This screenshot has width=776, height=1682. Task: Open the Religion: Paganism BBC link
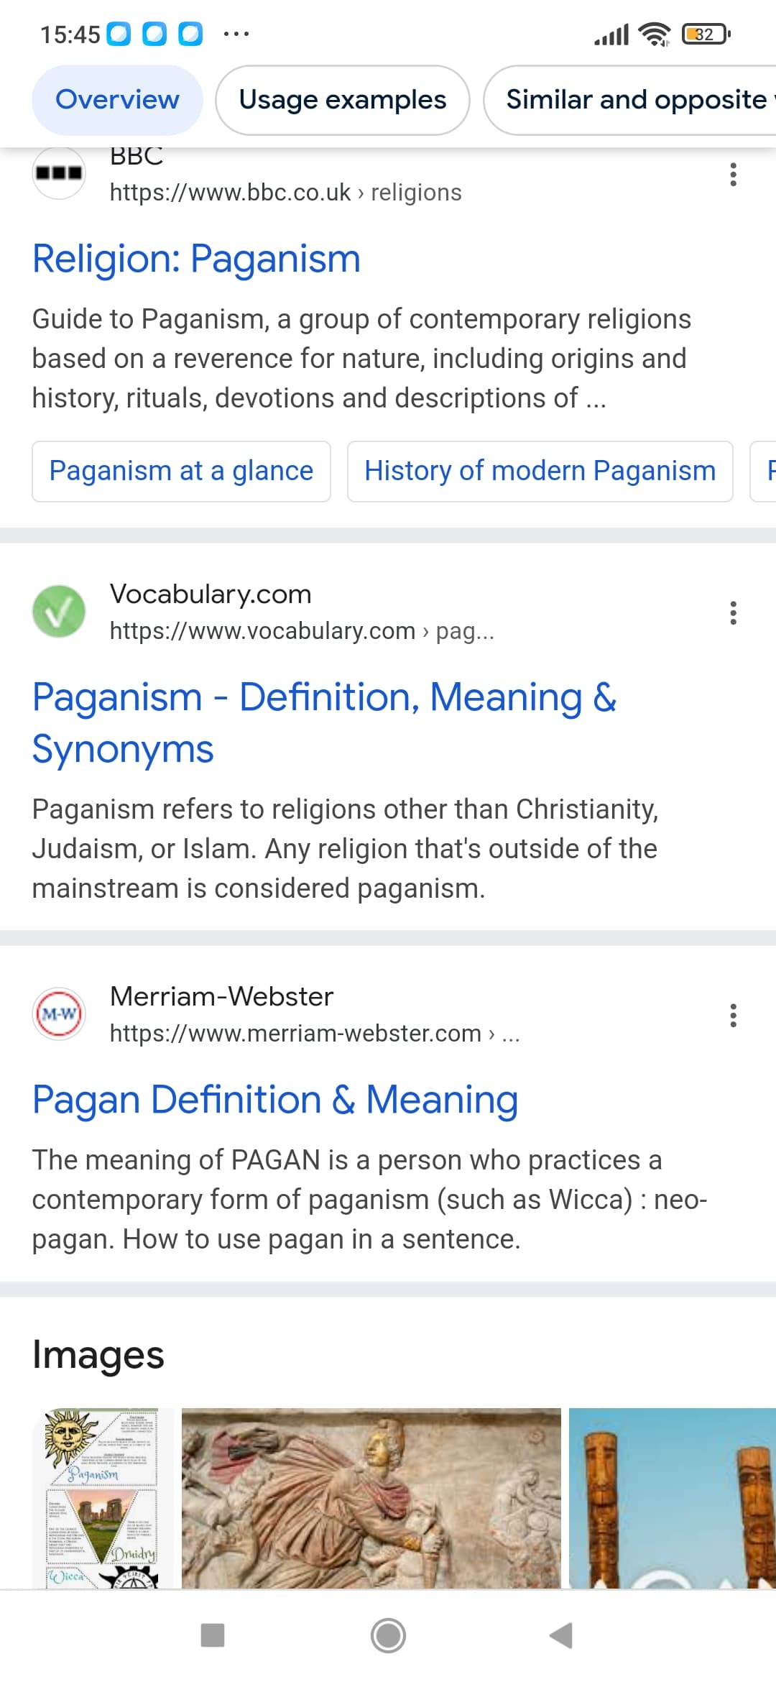pyautogui.click(x=196, y=259)
